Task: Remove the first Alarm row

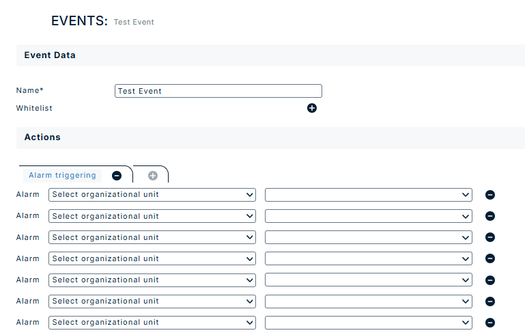Action: coord(490,195)
